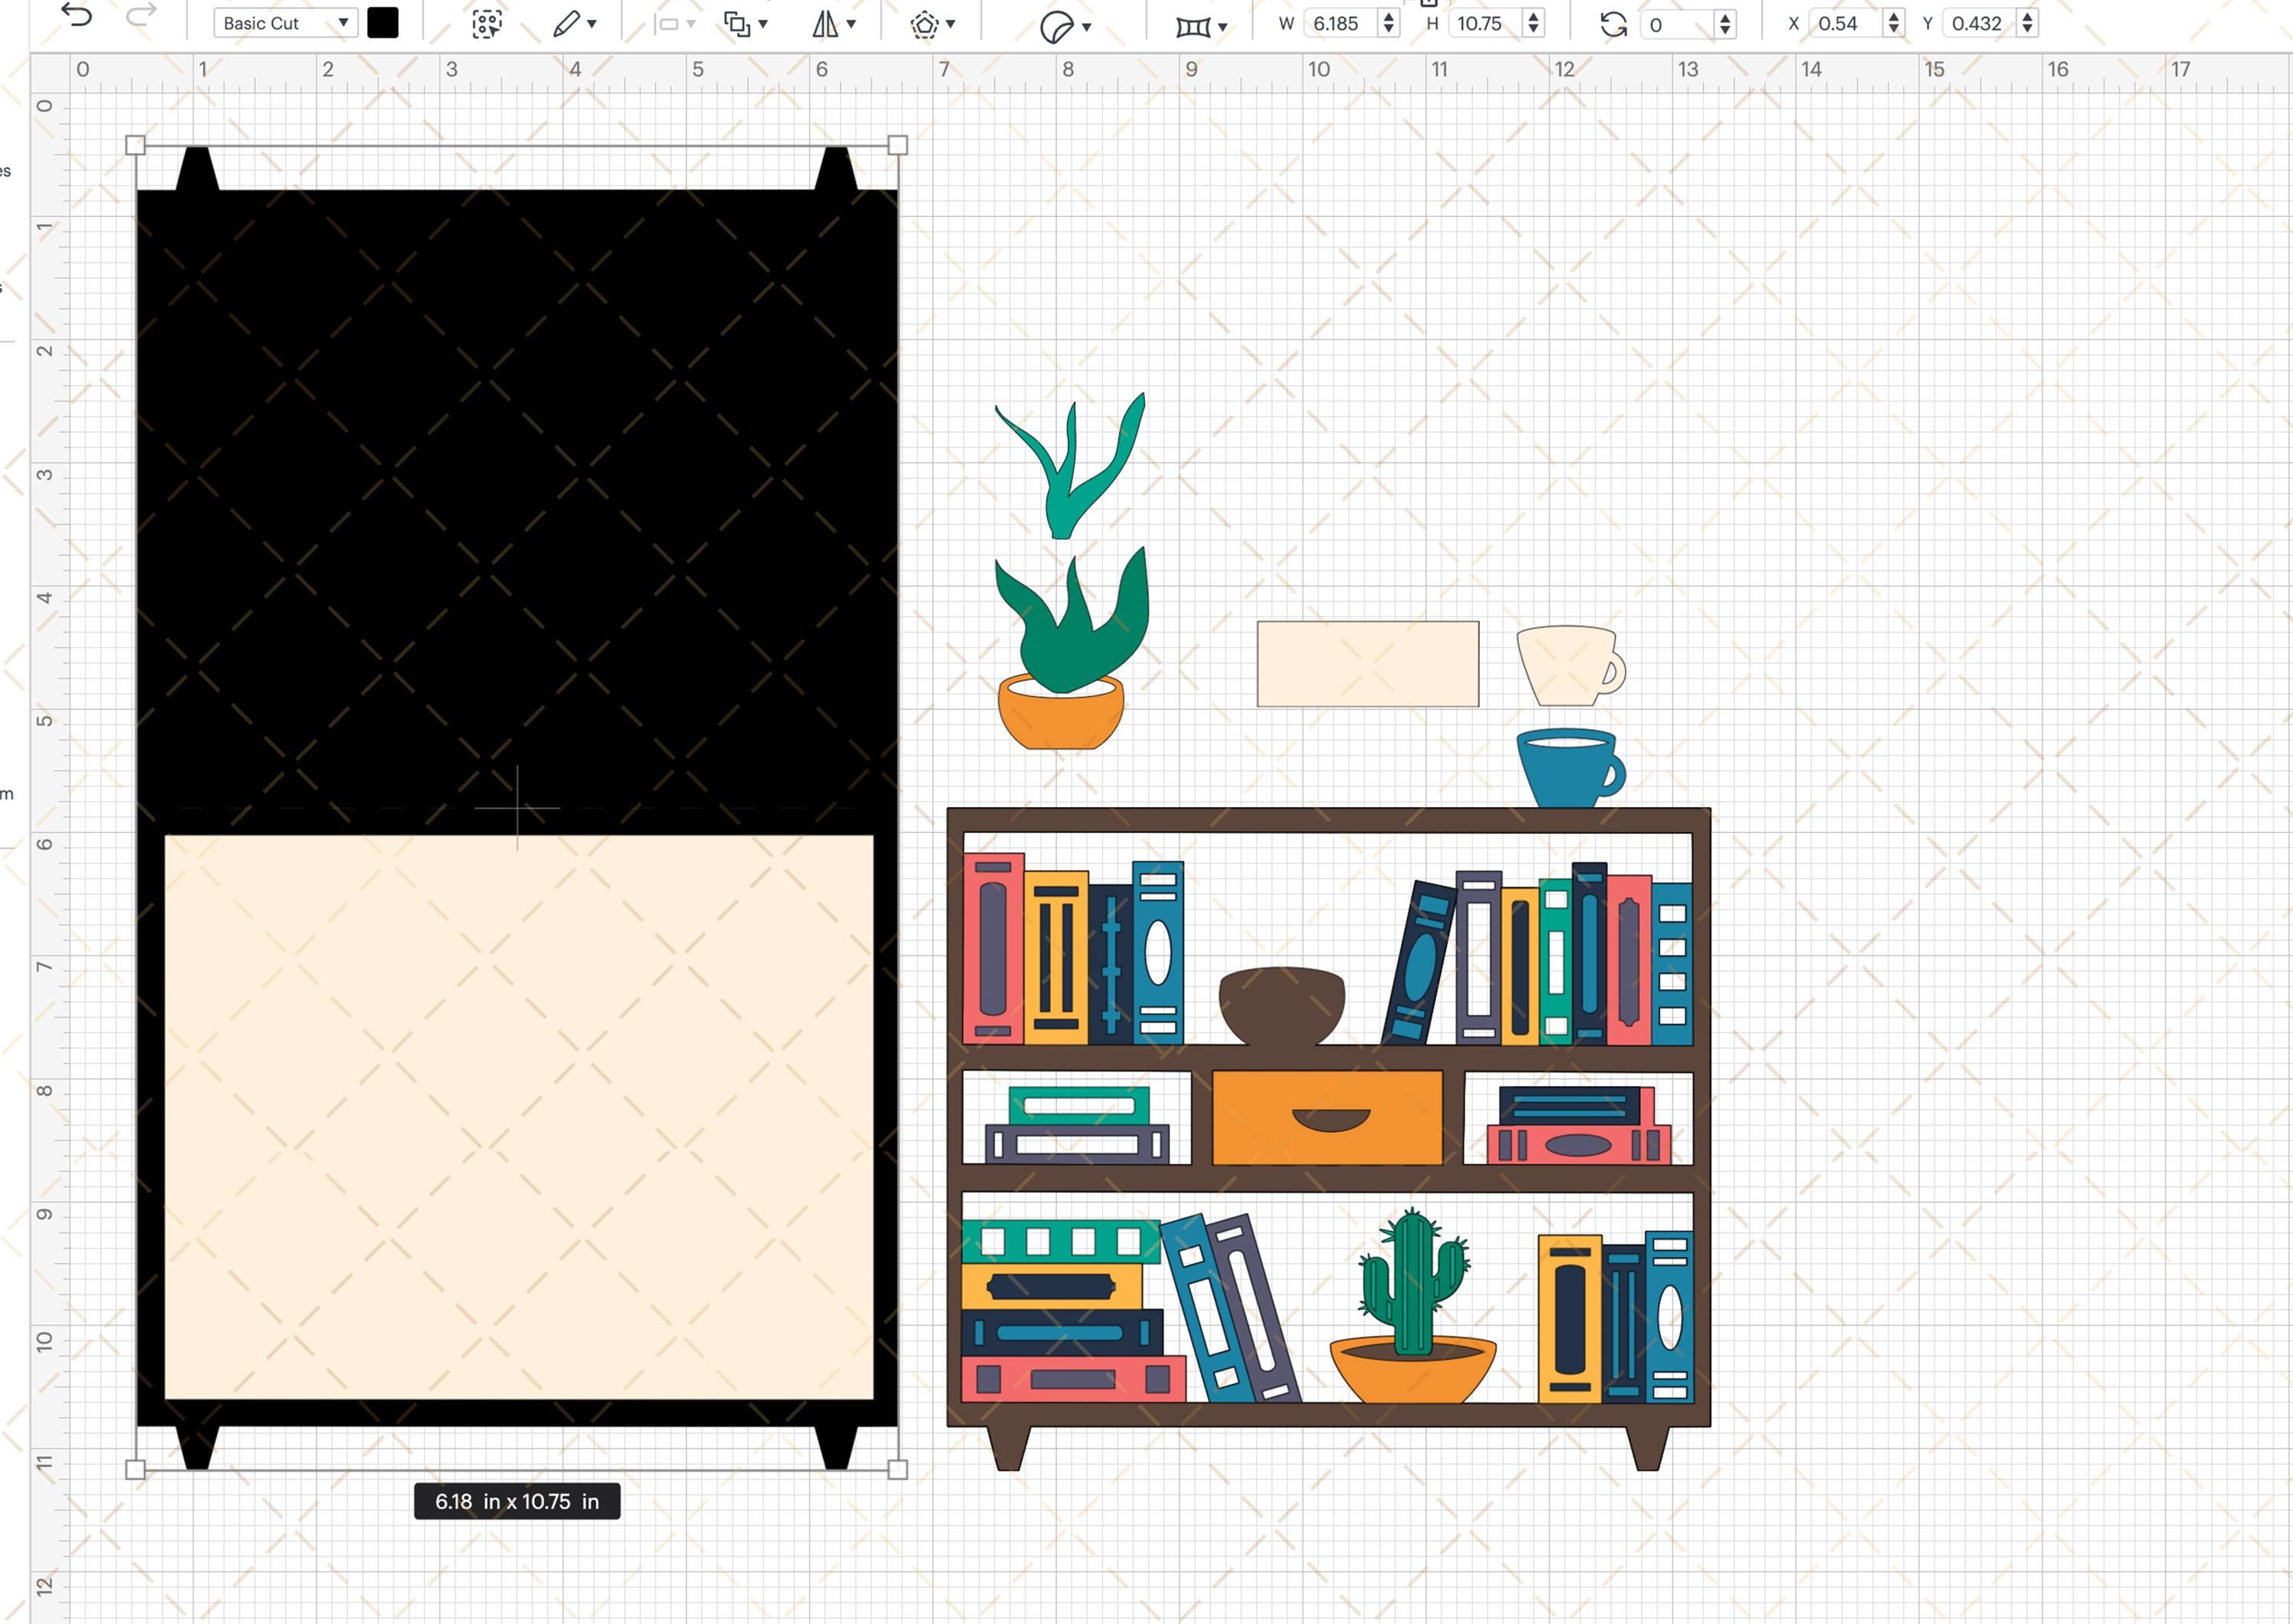Viewport: 2293px width, 1624px height.
Task: Click the 6.18 in x 10.75 in label
Action: 517,1501
